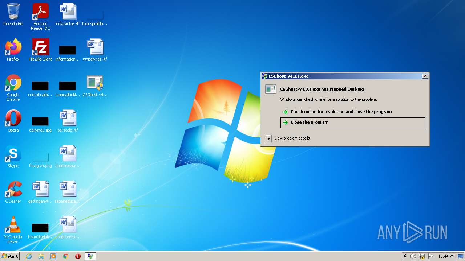Show hidden tray icons arrow
Screen dimensions: 465x261
point(405,256)
